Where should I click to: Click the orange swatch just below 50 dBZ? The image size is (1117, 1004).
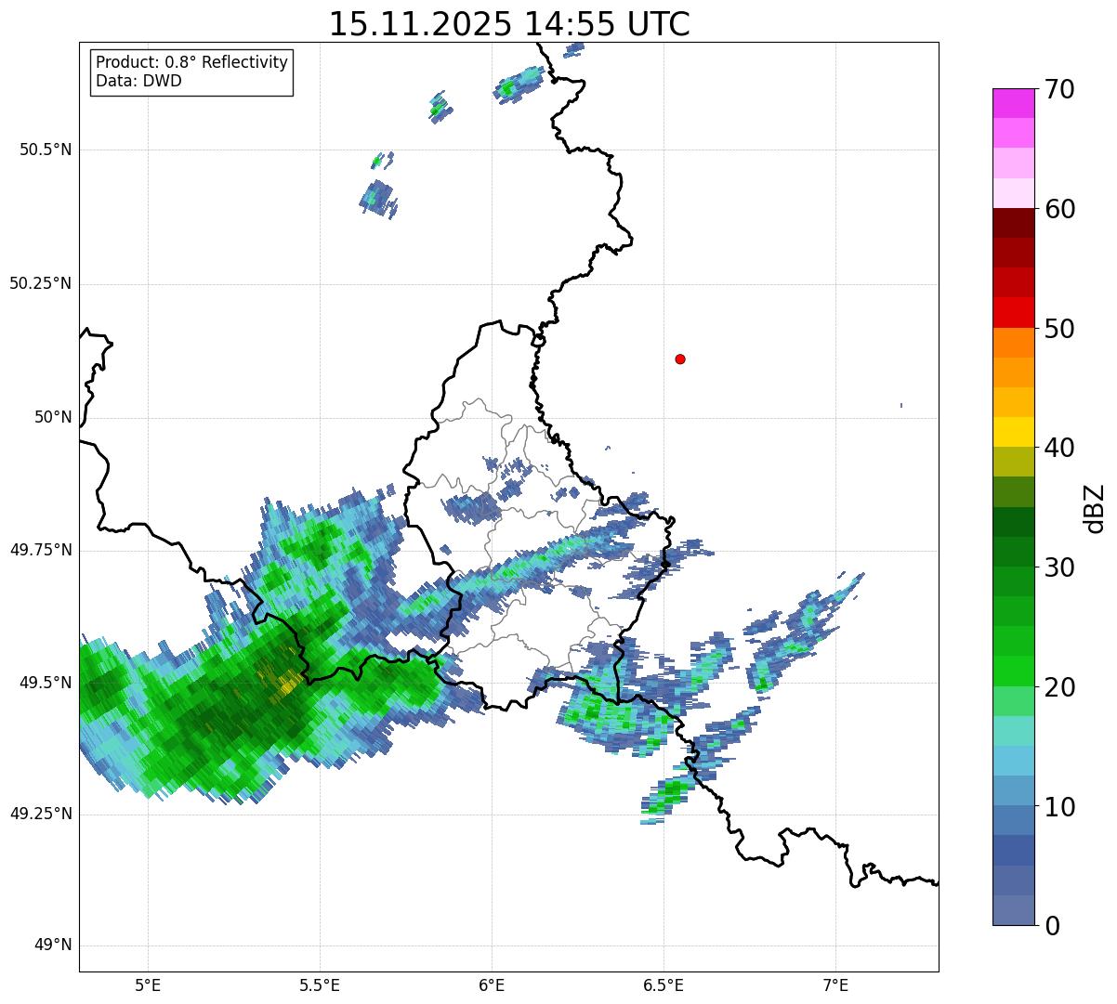point(1014,343)
